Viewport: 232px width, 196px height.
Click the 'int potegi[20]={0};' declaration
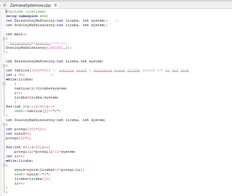tap(26, 129)
